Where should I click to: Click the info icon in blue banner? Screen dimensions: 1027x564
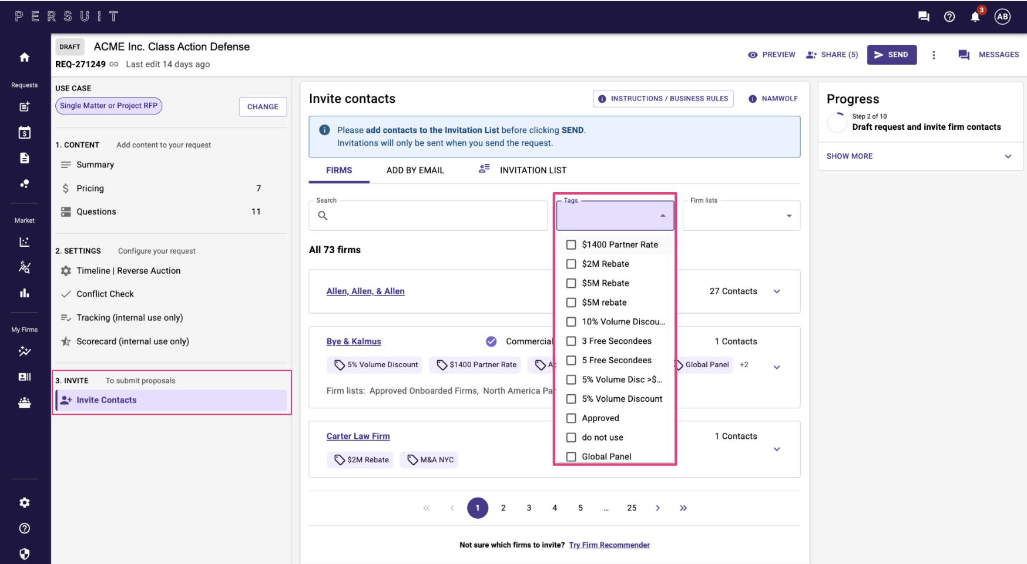point(324,130)
